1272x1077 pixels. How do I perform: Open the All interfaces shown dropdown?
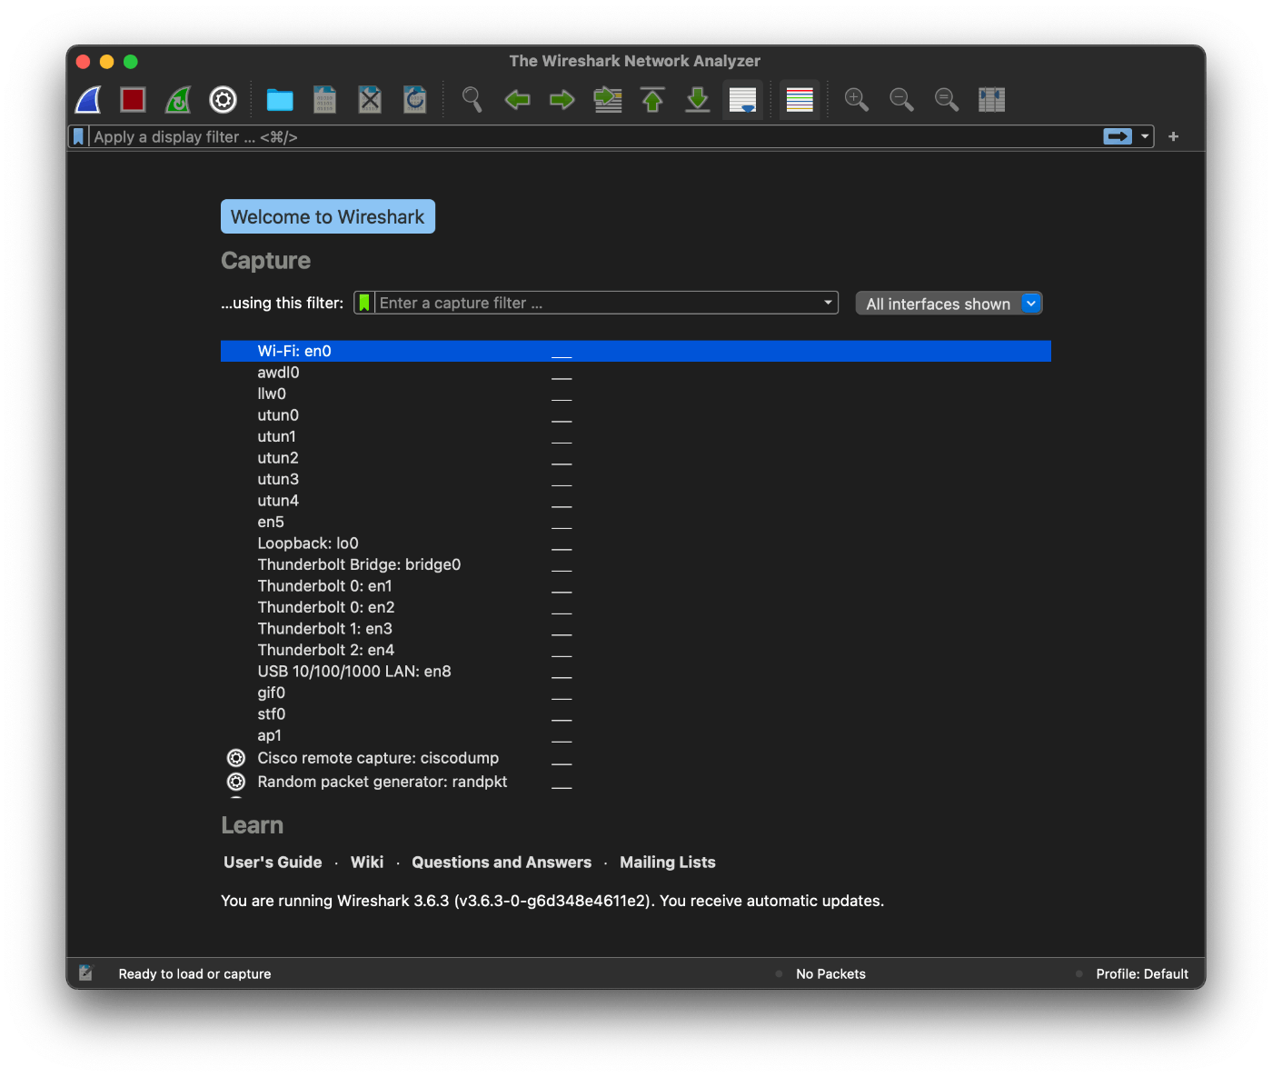(x=1030, y=303)
